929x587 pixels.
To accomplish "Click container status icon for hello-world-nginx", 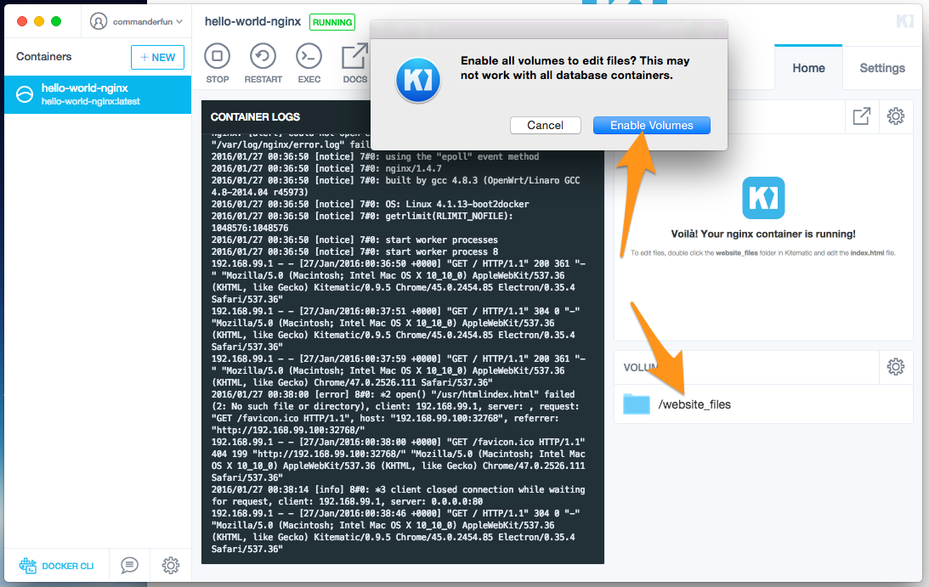I will (x=25, y=94).
